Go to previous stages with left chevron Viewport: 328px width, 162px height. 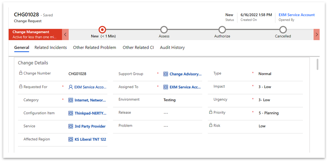tap(65, 34)
